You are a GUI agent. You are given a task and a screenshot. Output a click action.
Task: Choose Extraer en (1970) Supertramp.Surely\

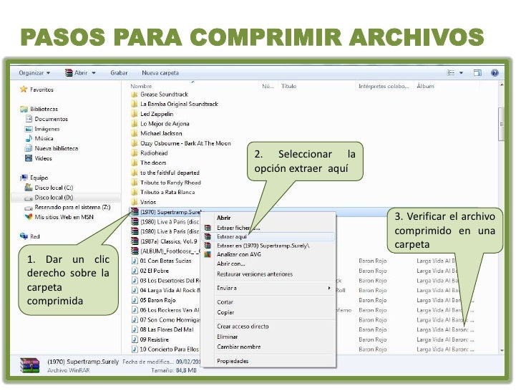[263, 246]
